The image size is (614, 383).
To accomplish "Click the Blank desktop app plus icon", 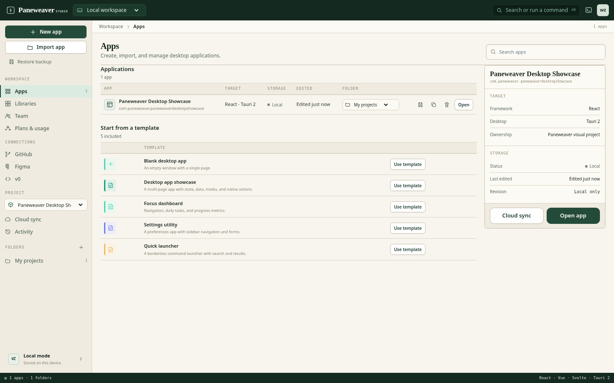I will (110, 164).
